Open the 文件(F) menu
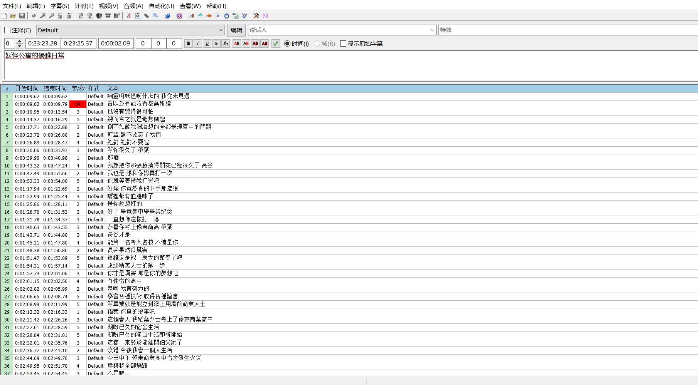 12,6
